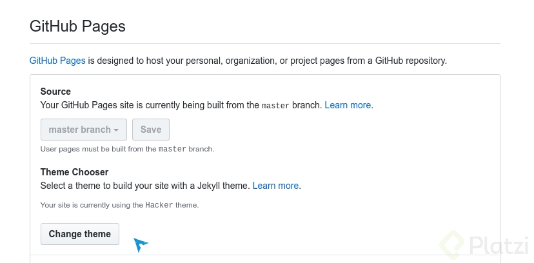Click 'Select a theme to build your site' text
This screenshot has height=263, width=534.
tap(145, 186)
